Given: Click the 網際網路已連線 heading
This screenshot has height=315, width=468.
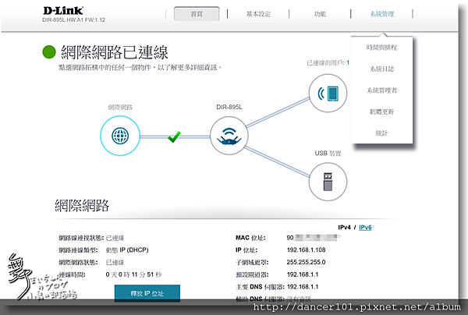Looking at the screenshot, I should [115, 52].
